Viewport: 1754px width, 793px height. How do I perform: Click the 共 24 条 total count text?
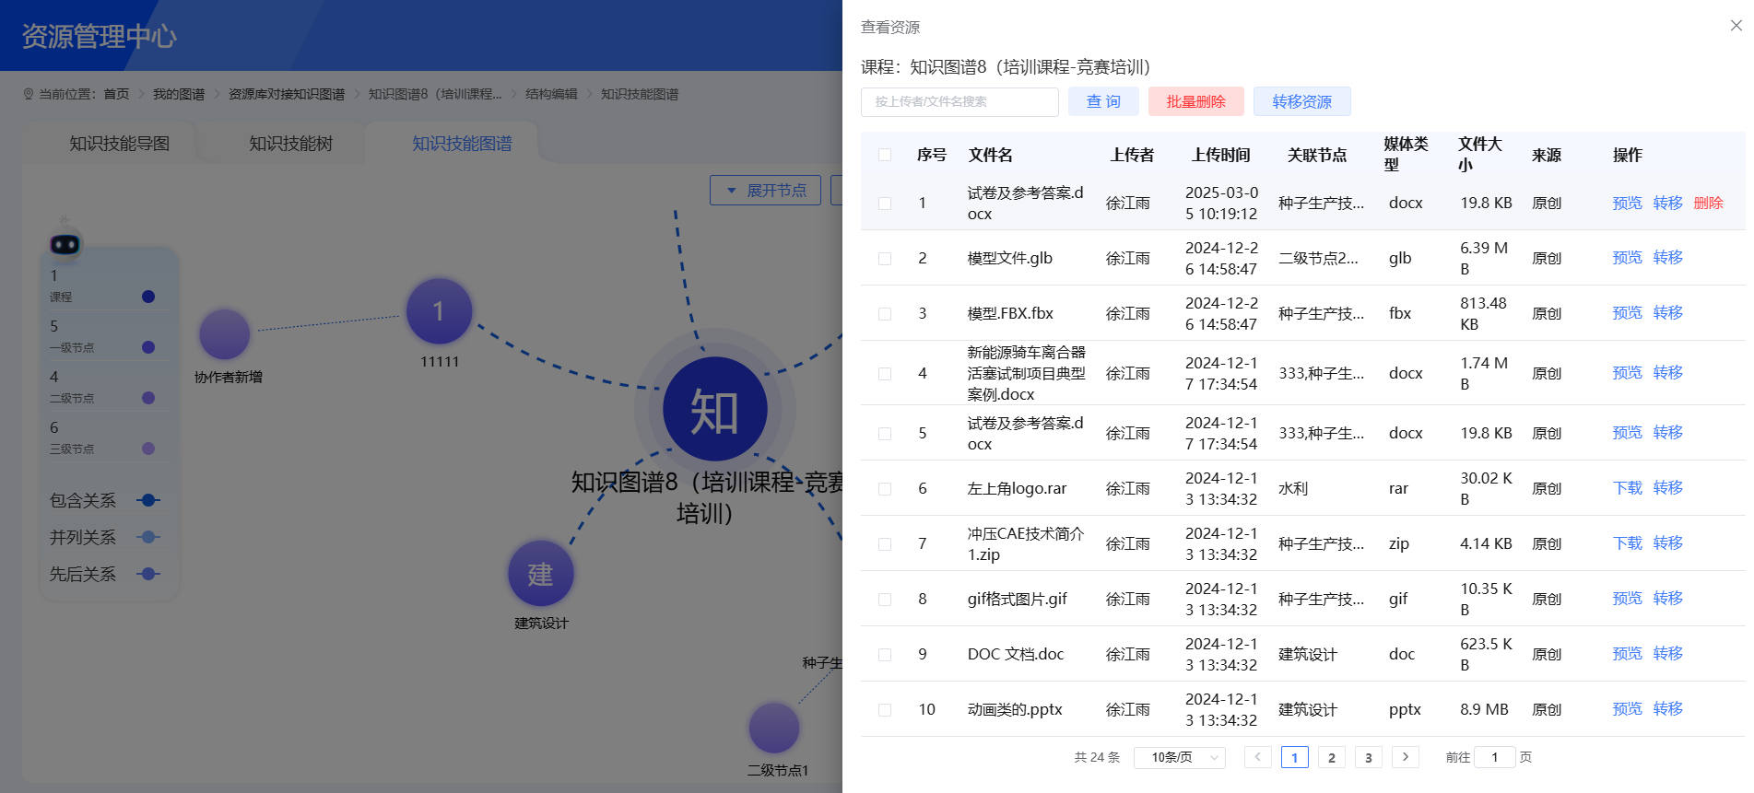click(x=1097, y=757)
